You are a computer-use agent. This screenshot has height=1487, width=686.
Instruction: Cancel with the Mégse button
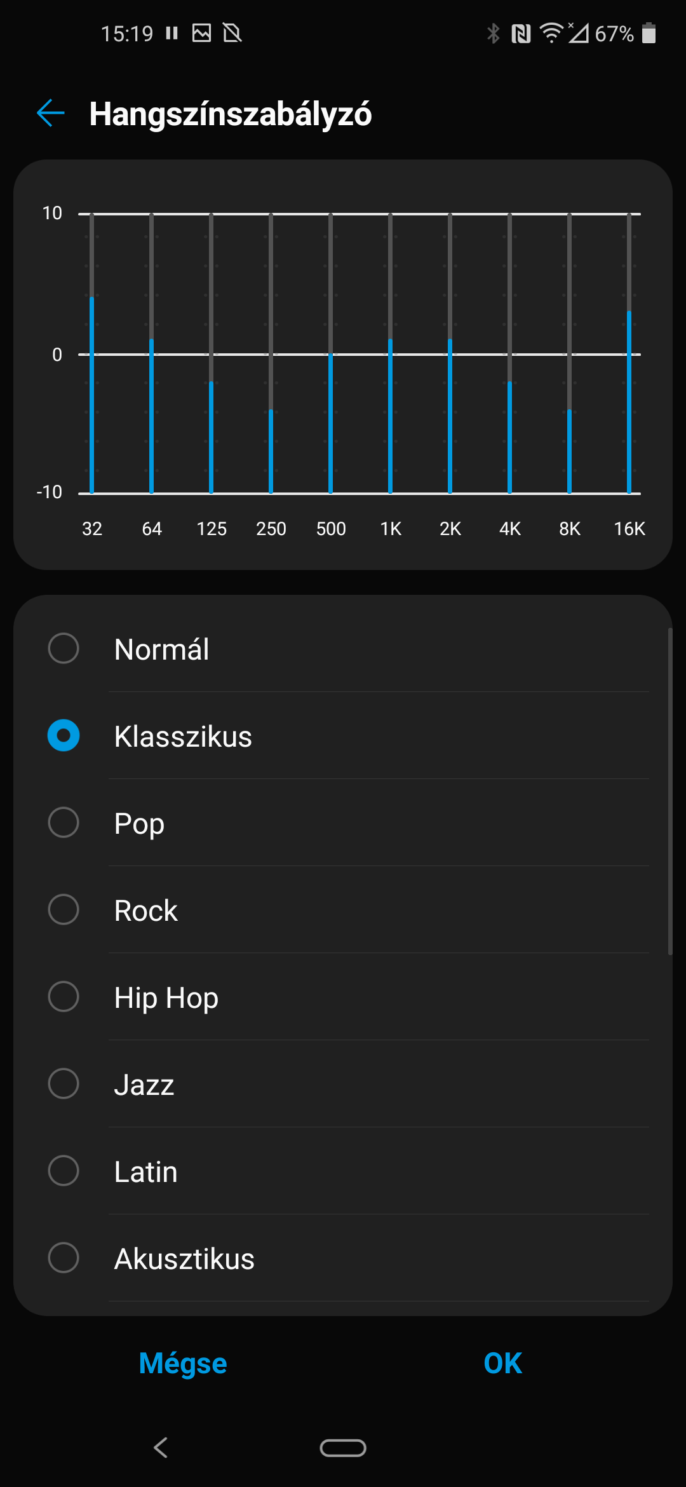[183, 1363]
